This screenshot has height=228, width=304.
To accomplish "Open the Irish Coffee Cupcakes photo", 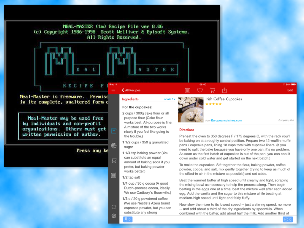I will (x=191, y=110).
